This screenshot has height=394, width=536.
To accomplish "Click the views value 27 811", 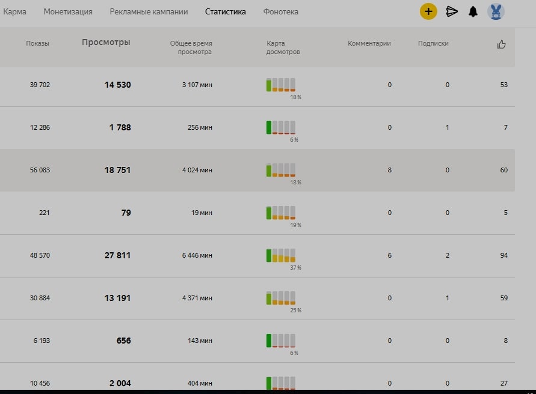I will click(x=117, y=255).
